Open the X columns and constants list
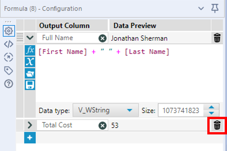Screen dimensions: 227x151 point(30,62)
